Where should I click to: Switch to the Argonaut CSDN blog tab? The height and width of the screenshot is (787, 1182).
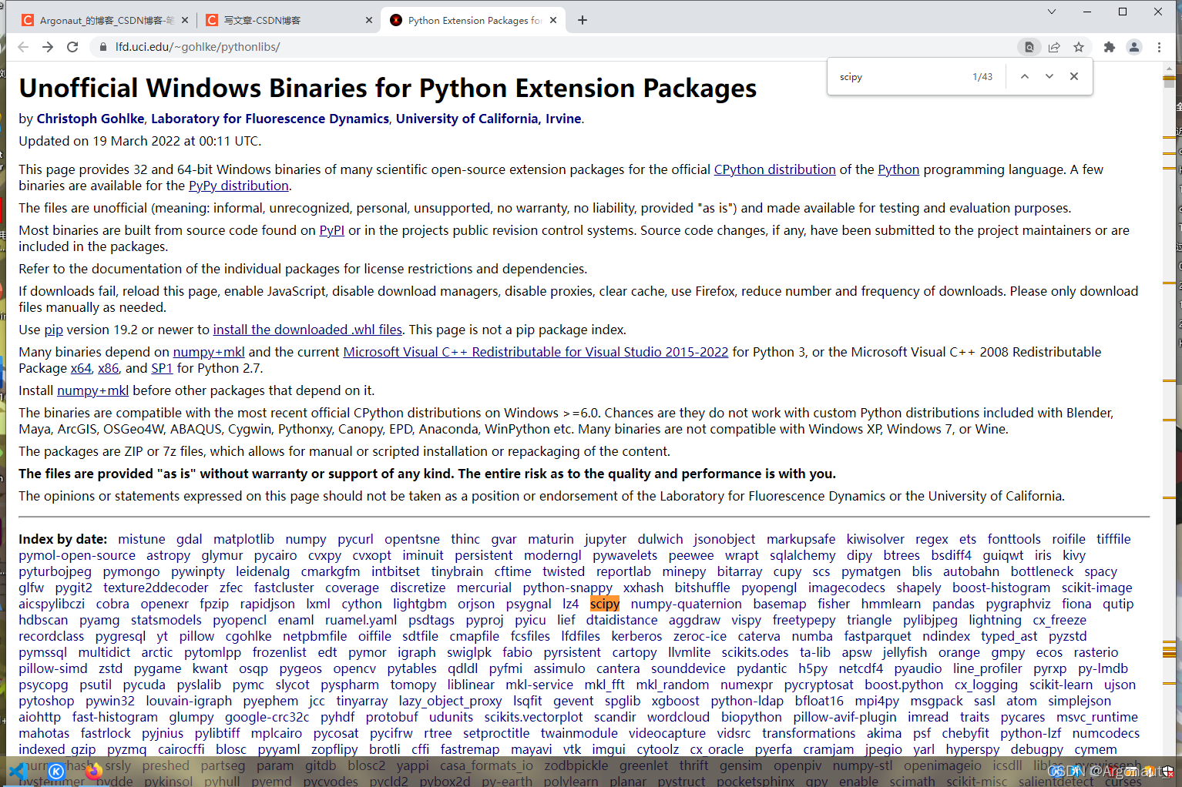click(x=105, y=20)
